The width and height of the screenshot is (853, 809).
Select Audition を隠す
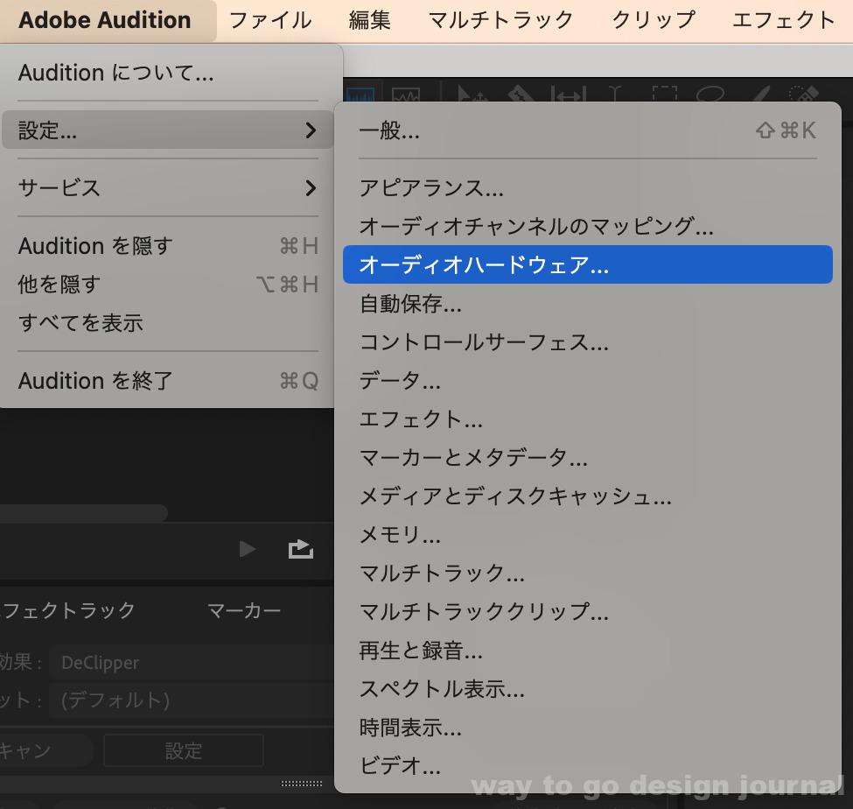click(168, 246)
